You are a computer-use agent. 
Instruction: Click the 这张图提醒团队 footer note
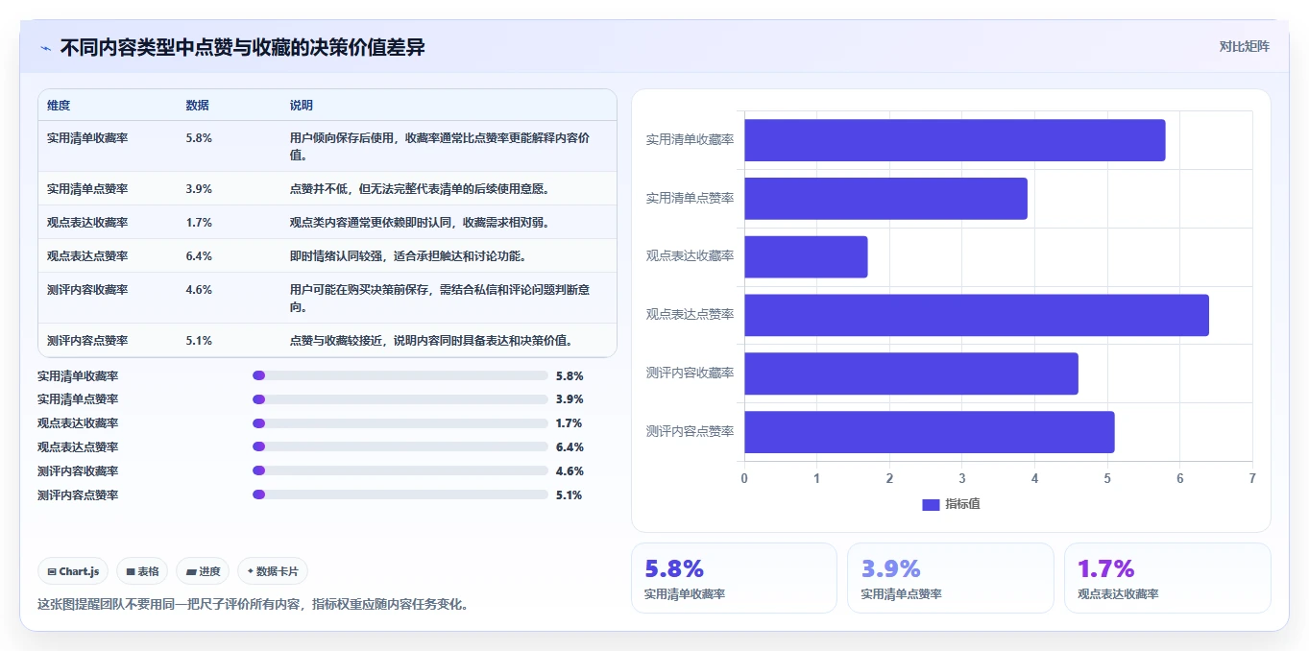coord(254,605)
